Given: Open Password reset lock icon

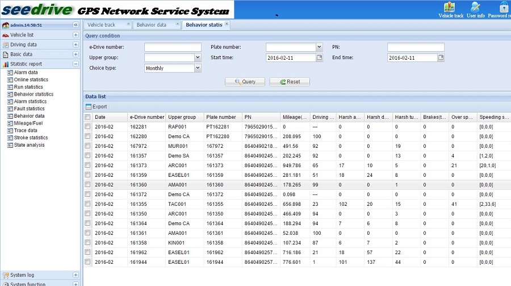Looking at the screenshot, I should click(x=504, y=7).
